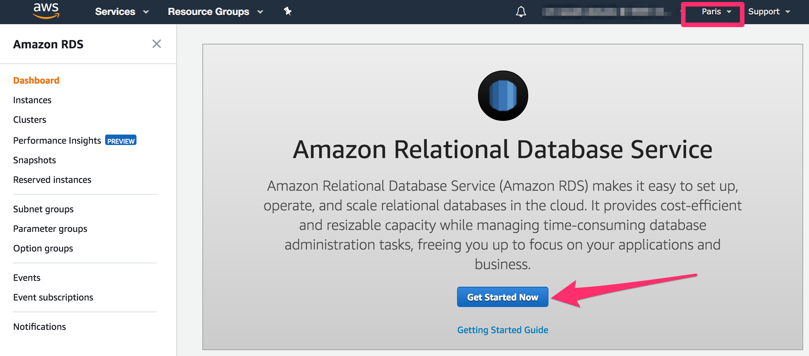Click the pin shortcuts icon

[287, 11]
